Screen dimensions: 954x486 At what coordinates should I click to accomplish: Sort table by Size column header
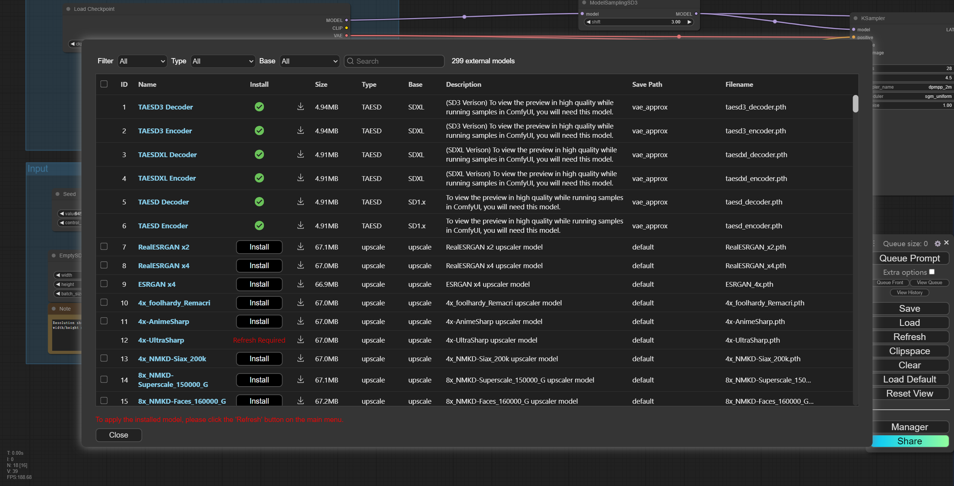click(x=321, y=85)
